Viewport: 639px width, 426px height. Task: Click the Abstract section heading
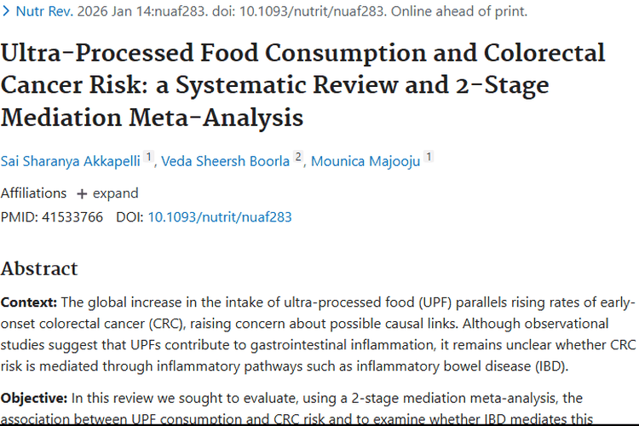click(39, 269)
